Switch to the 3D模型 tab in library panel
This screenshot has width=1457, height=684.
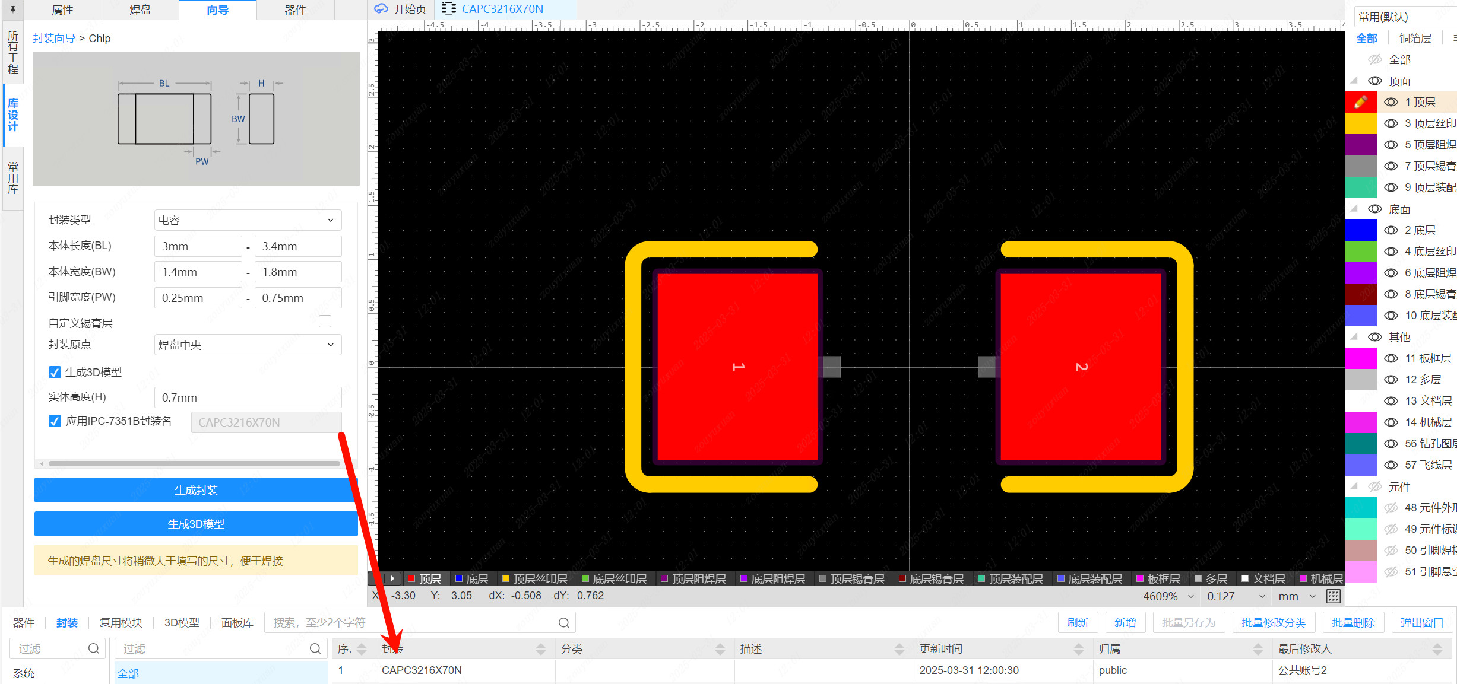(x=182, y=623)
